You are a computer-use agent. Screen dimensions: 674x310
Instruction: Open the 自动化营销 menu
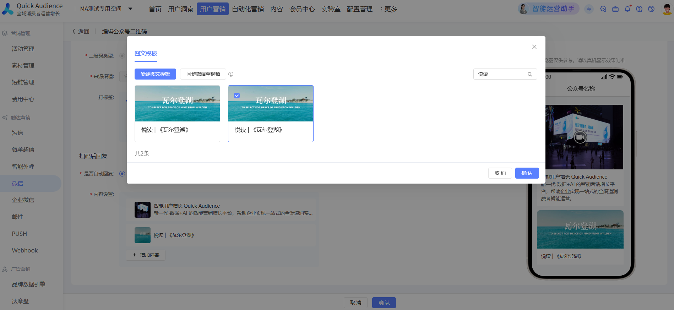pos(248,9)
